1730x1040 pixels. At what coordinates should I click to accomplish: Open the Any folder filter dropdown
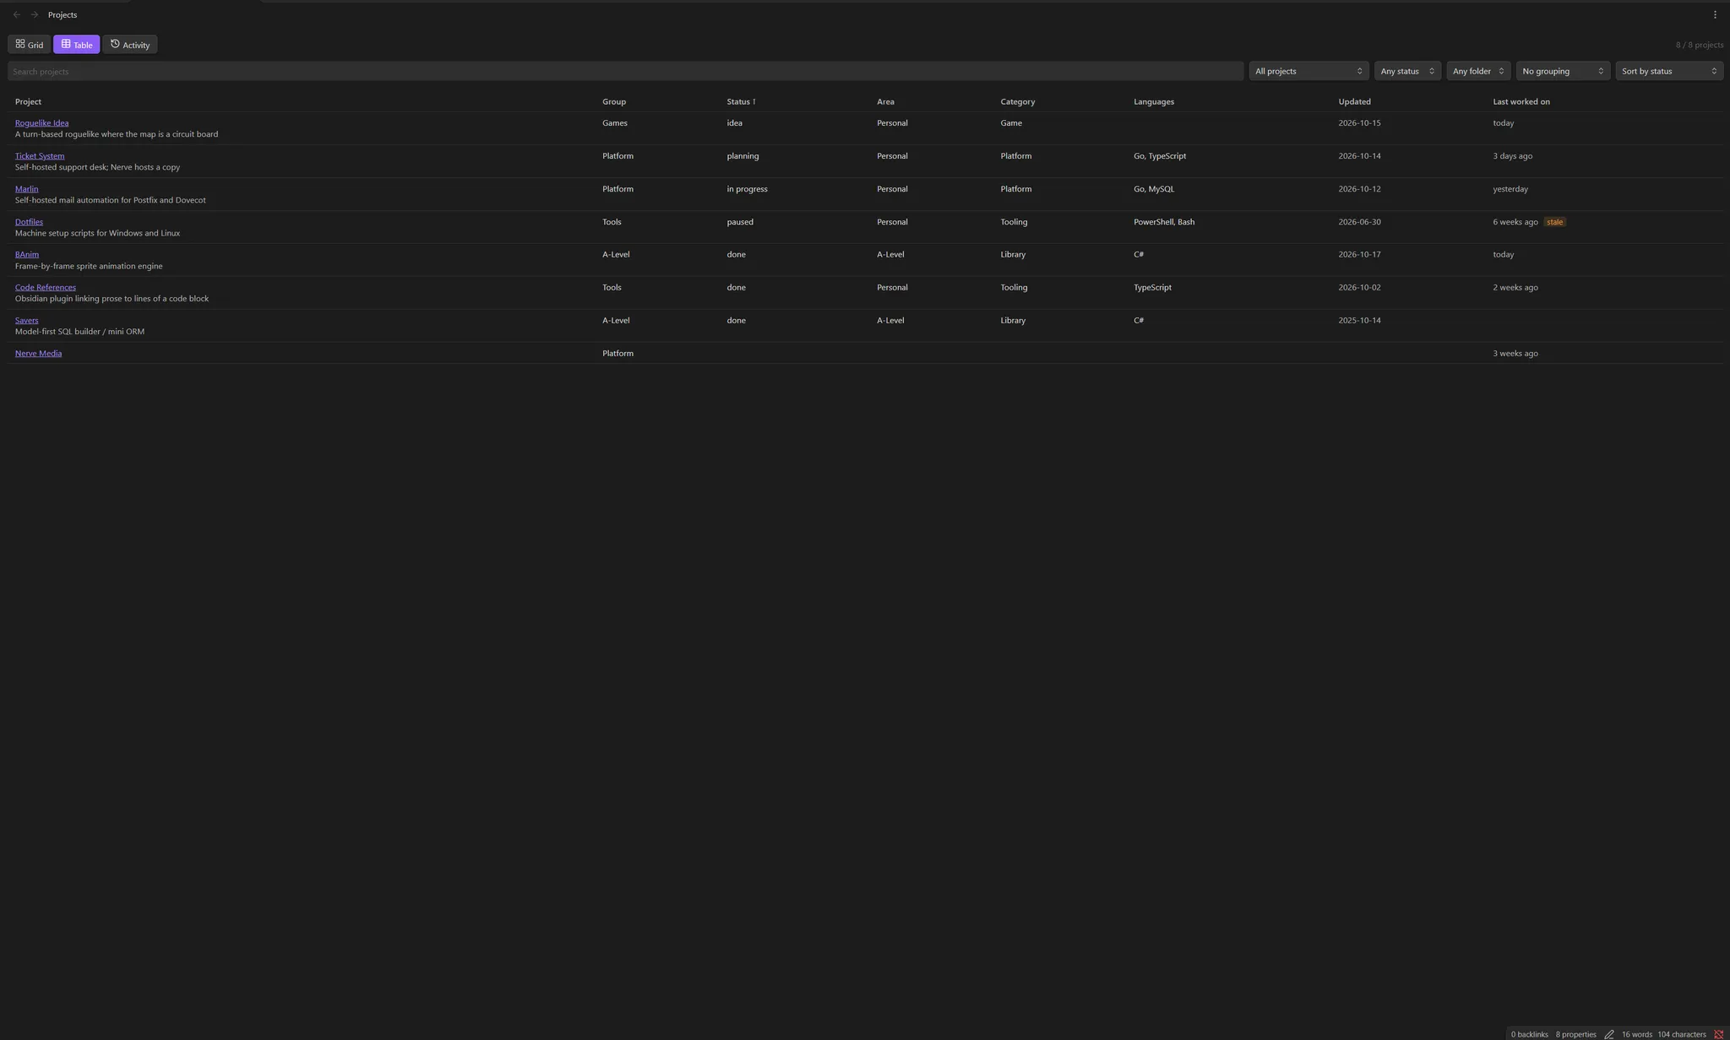[1478, 72]
